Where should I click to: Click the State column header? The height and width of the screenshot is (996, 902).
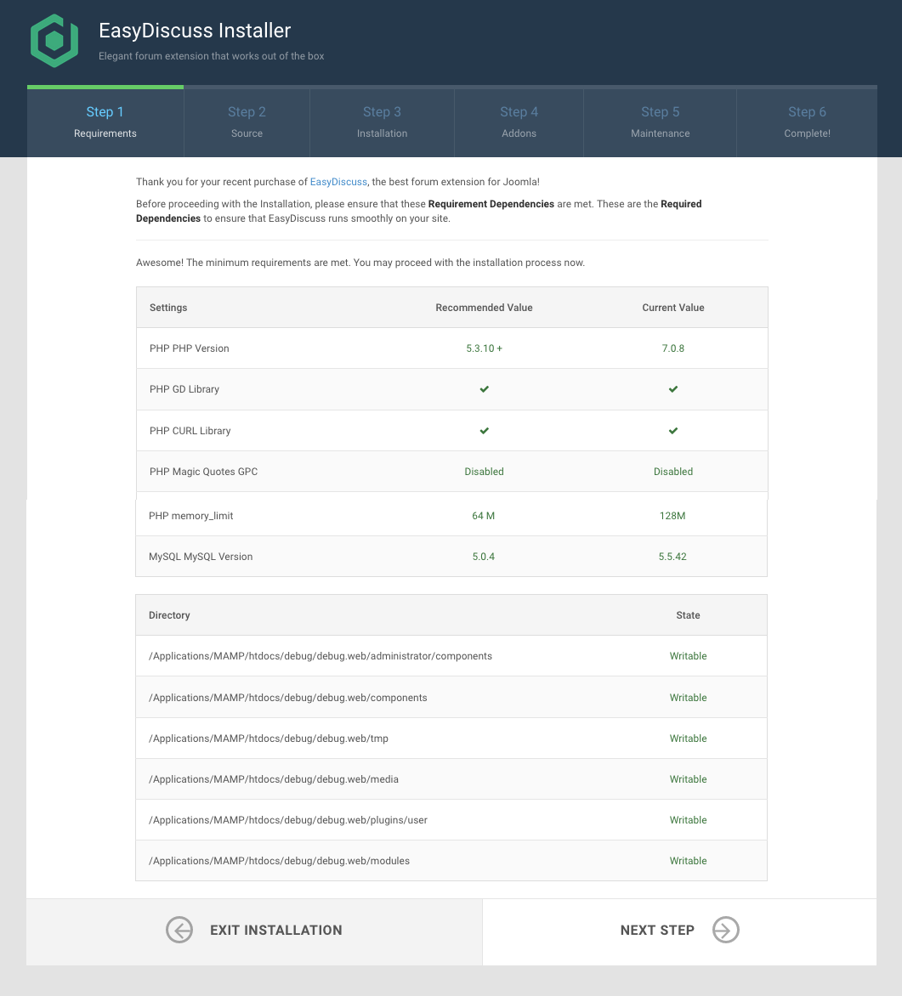pos(688,615)
